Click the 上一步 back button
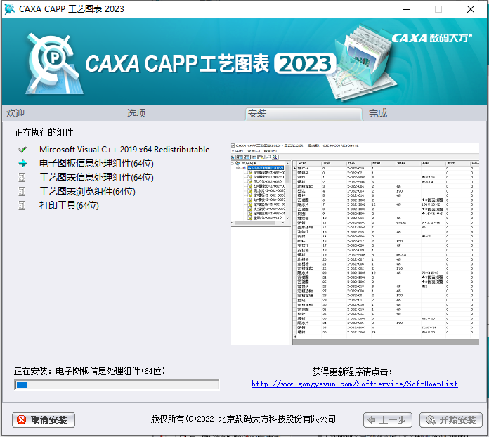Screen dimensions: 489x437 click(x=388, y=420)
